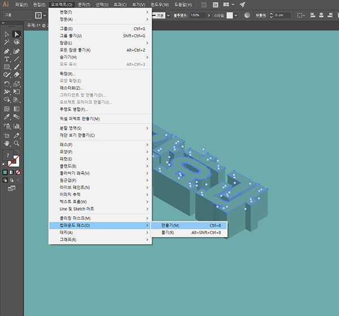Select the Gradient tool
This screenshot has height=316, width=339.
[x=16, y=109]
